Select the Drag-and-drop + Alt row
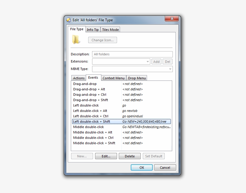Image resolution: width=246 pixels, height=193 pixels. coord(89,89)
